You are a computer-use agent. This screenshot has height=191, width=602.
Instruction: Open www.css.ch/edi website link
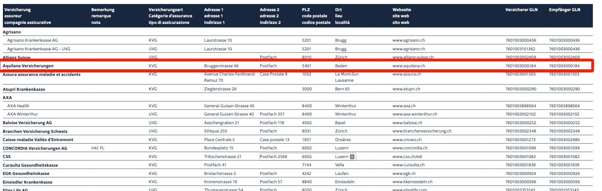pos(407,157)
